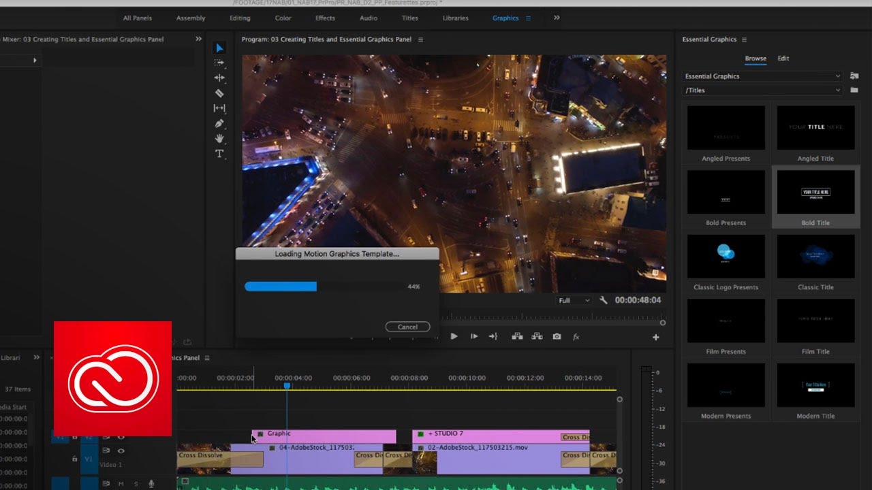Mute the audio track with M button
872x490 pixels.
pyautogui.click(x=121, y=484)
